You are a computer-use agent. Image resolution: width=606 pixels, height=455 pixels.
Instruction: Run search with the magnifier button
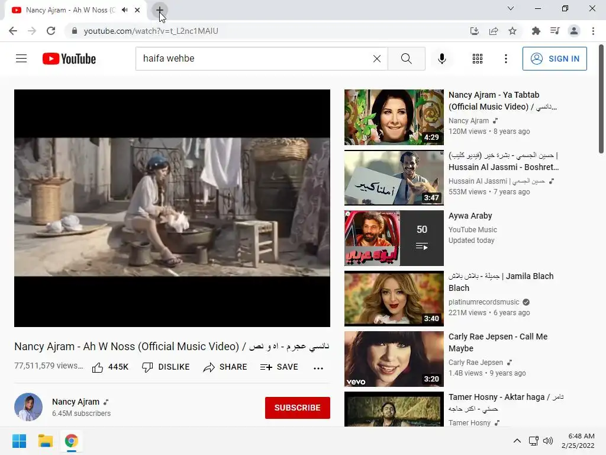click(x=406, y=59)
